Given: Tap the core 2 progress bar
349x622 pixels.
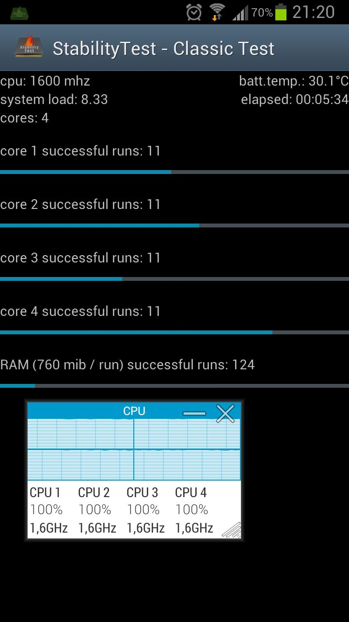Looking at the screenshot, I should (x=174, y=225).
